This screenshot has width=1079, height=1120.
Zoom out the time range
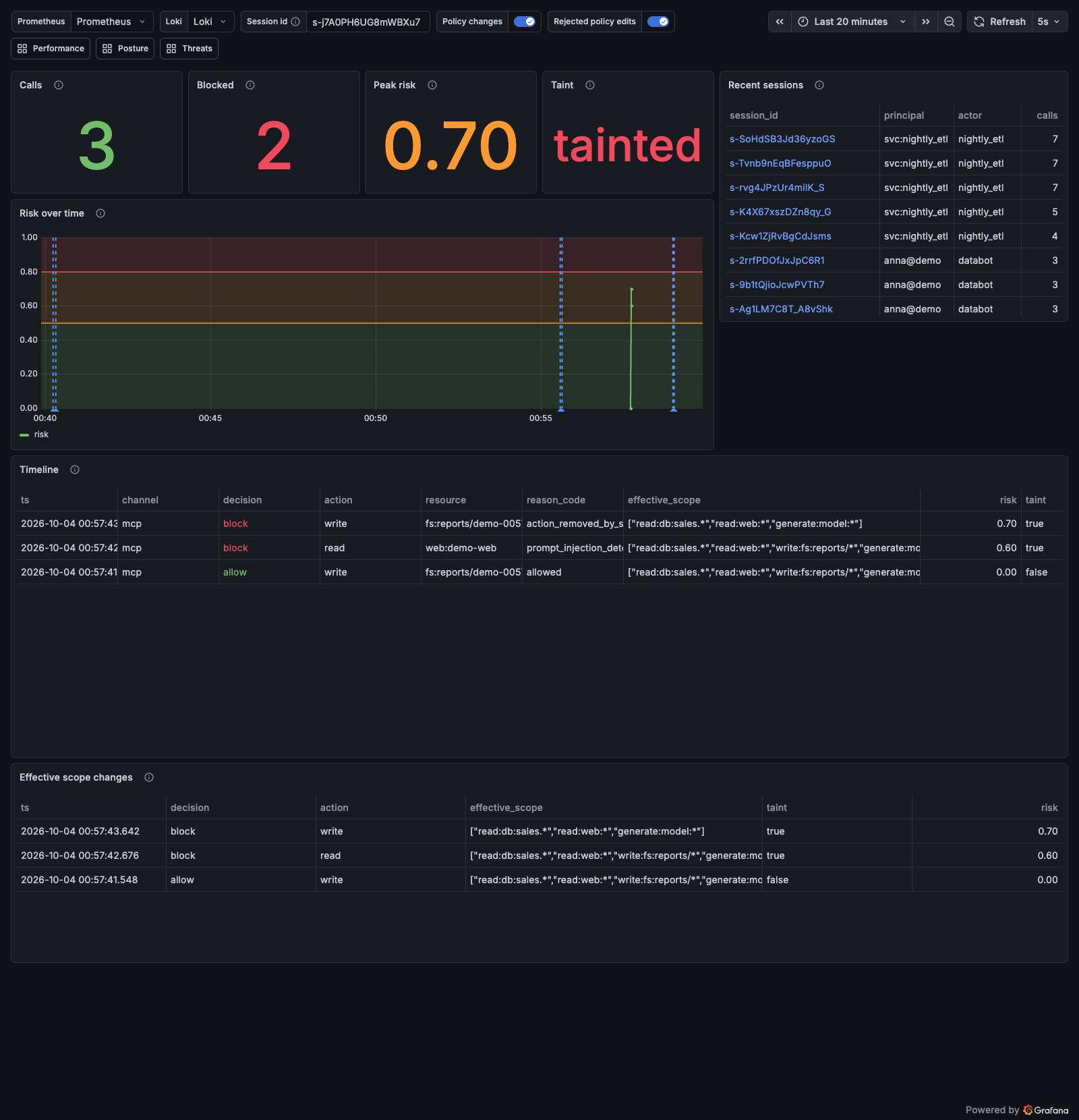(949, 22)
